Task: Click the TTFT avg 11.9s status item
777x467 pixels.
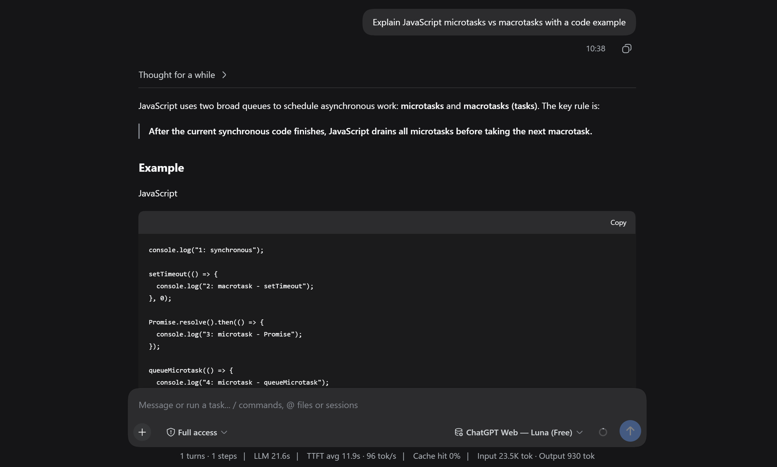Action: [x=333, y=456]
